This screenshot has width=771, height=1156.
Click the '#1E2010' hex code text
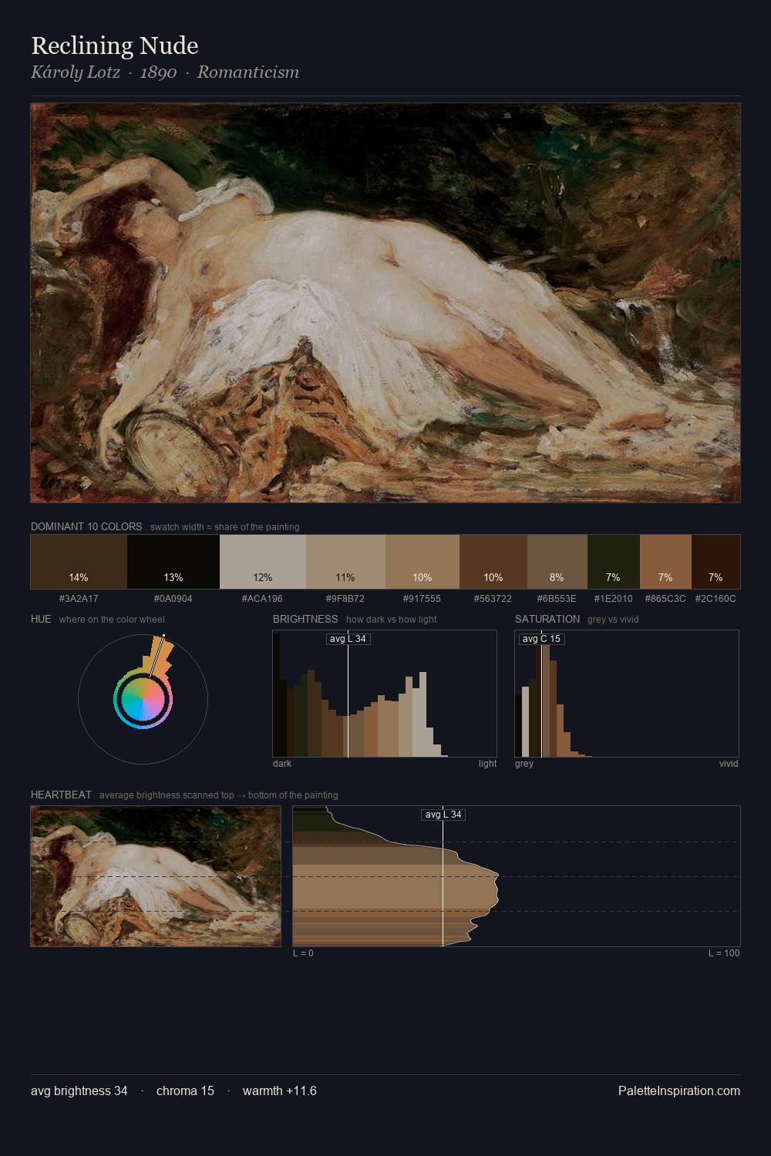click(x=613, y=598)
